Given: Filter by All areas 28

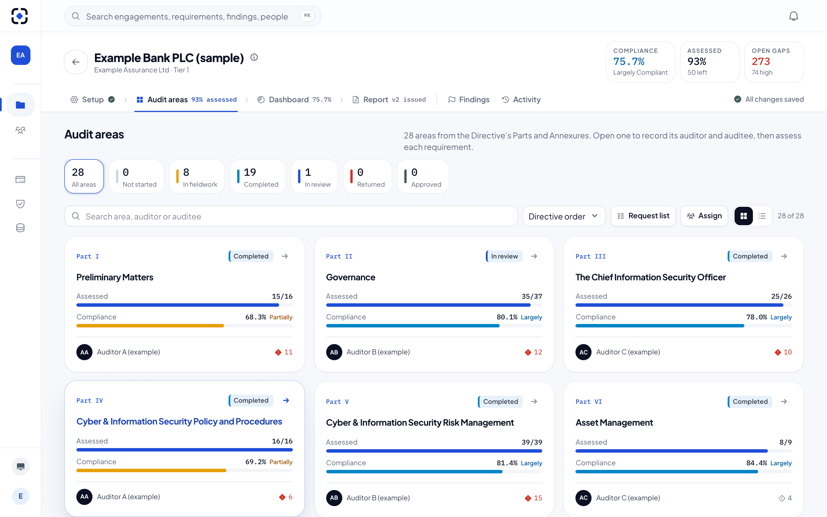Looking at the screenshot, I should pyautogui.click(x=84, y=176).
